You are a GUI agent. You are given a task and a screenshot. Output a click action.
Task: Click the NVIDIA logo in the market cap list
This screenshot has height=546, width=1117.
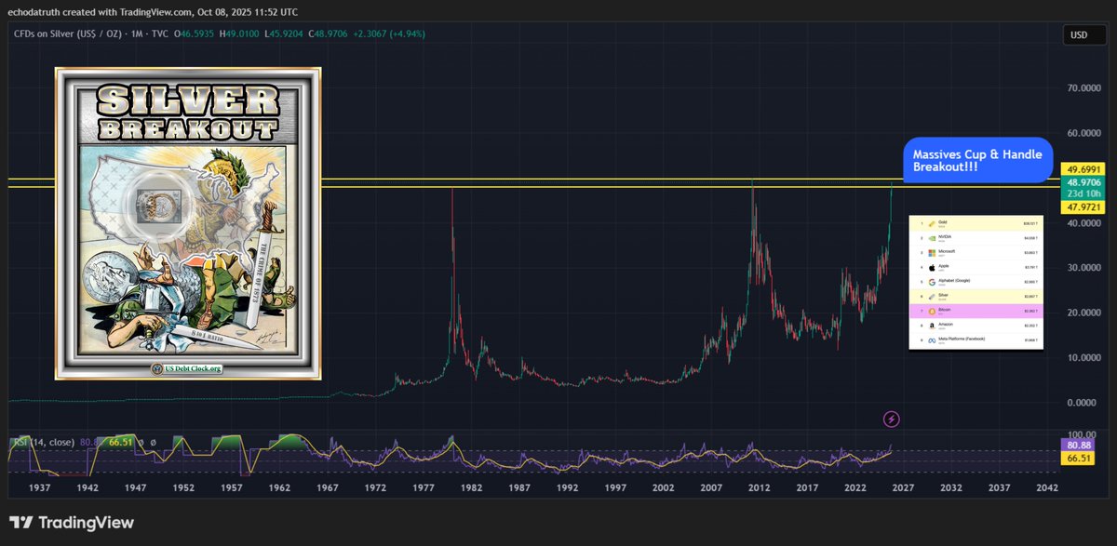point(932,238)
